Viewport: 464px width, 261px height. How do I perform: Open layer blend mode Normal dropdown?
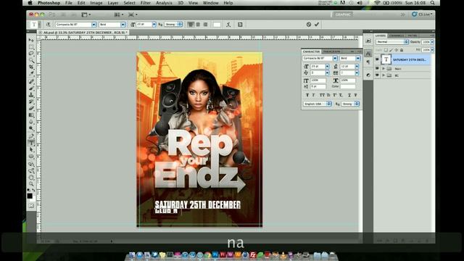[x=392, y=42]
